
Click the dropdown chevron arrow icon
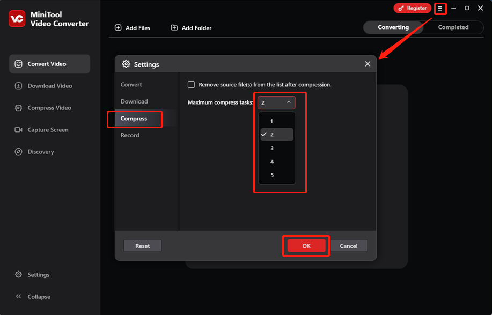(289, 102)
